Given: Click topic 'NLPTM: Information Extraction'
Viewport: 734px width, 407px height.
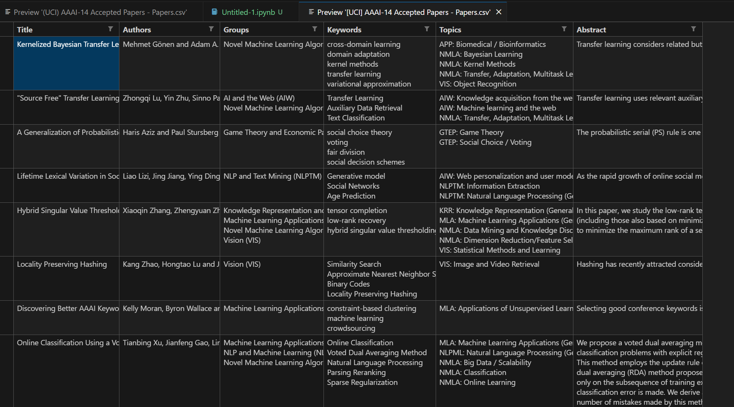Looking at the screenshot, I should (489, 186).
